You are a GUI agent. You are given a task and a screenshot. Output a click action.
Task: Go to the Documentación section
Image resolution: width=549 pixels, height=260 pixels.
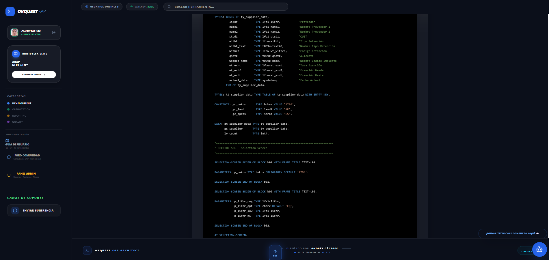pyautogui.click(x=18, y=134)
